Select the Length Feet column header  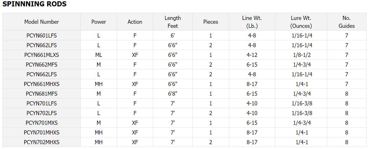173,22
